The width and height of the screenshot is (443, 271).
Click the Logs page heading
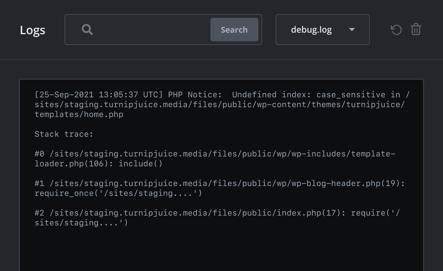pyautogui.click(x=33, y=30)
